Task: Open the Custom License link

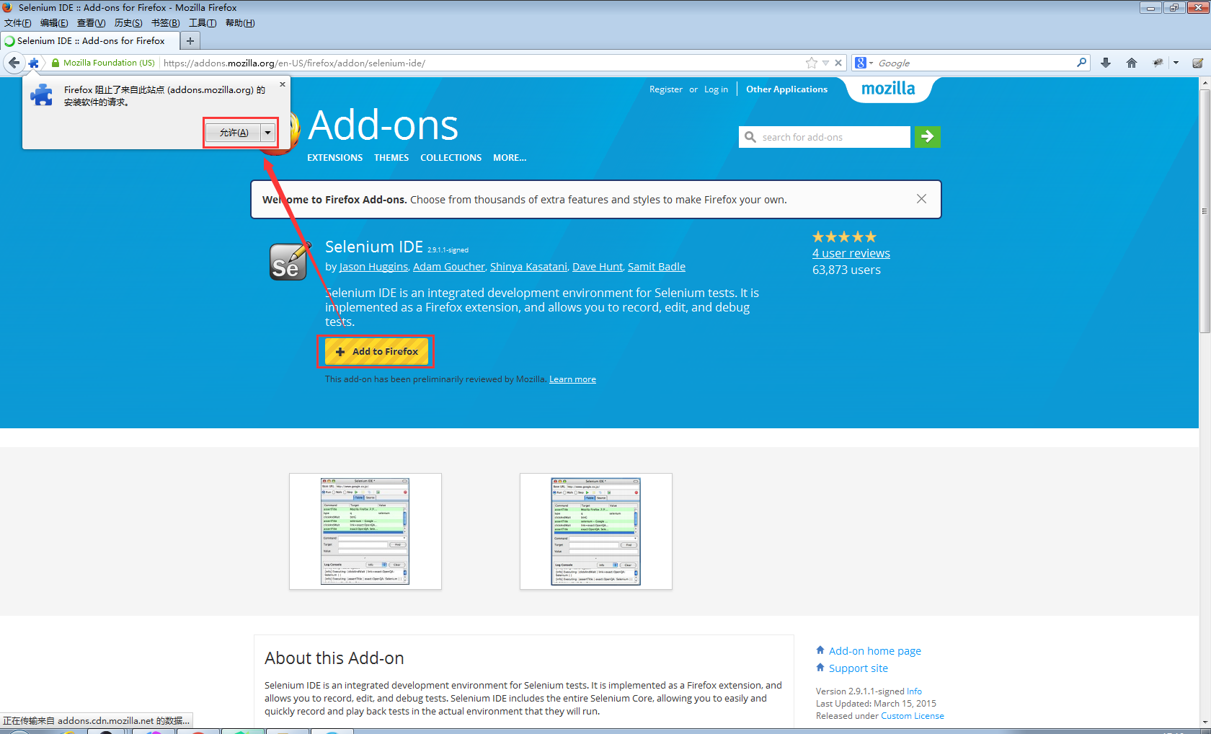Action: pos(913,716)
